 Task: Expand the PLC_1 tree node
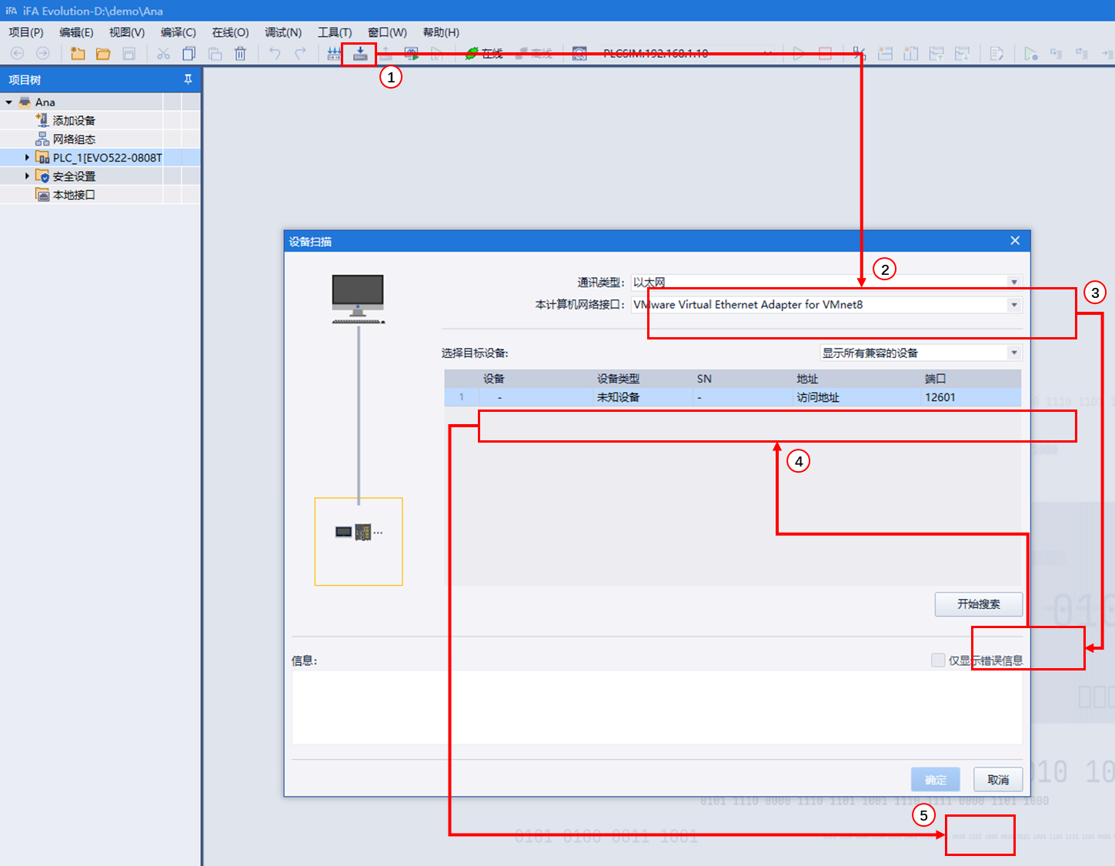[x=27, y=158]
